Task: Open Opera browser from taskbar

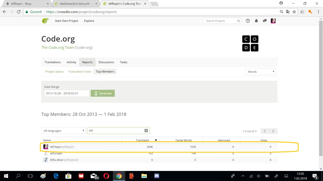Action: pos(106,176)
